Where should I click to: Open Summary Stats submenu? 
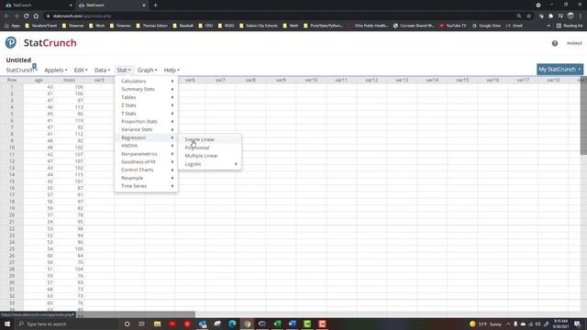click(146, 89)
